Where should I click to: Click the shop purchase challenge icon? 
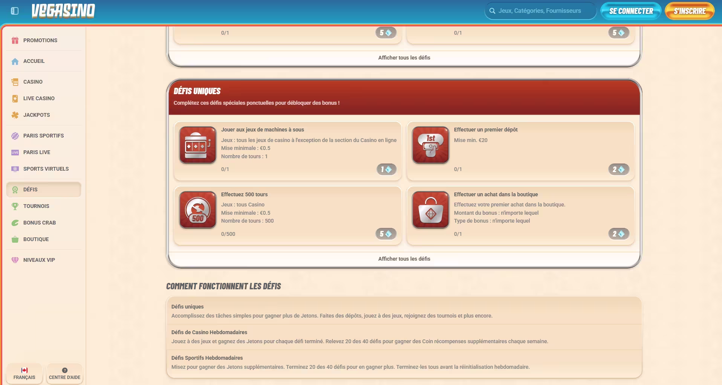click(431, 210)
